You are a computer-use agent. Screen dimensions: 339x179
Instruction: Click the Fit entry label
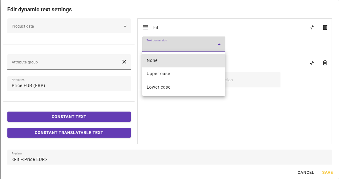pos(156,28)
